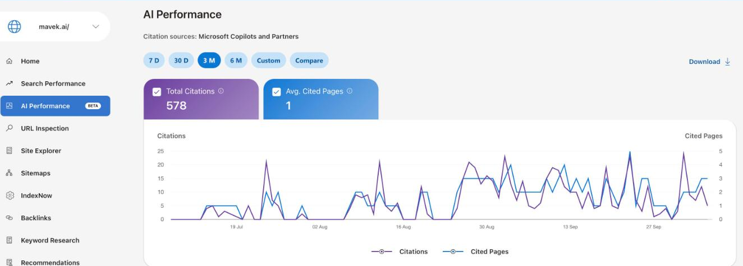Click the BETA badge

click(93, 106)
